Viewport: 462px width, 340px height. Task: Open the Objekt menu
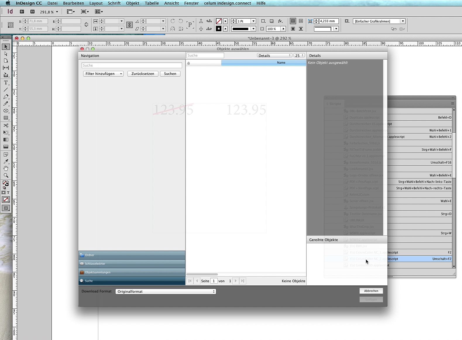pyautogui.click(x=133, y=3)
